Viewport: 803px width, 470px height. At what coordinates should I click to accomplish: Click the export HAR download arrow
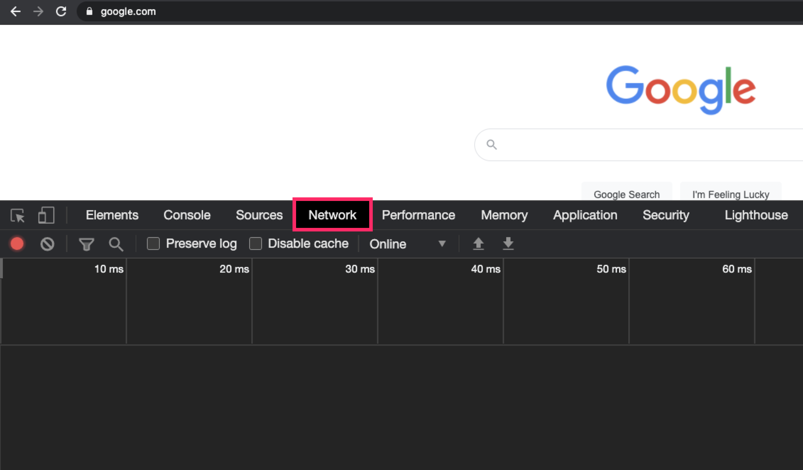(508, 244)
